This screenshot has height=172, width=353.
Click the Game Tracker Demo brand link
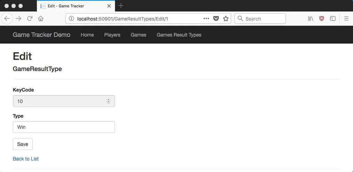(x=41, y=35)
